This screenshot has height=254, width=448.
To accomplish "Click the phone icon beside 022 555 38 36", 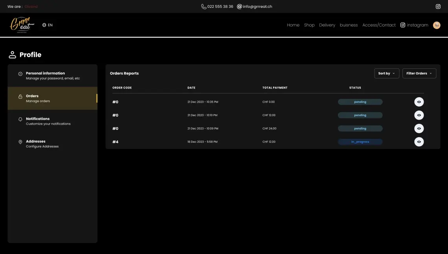I will [204, 7].
